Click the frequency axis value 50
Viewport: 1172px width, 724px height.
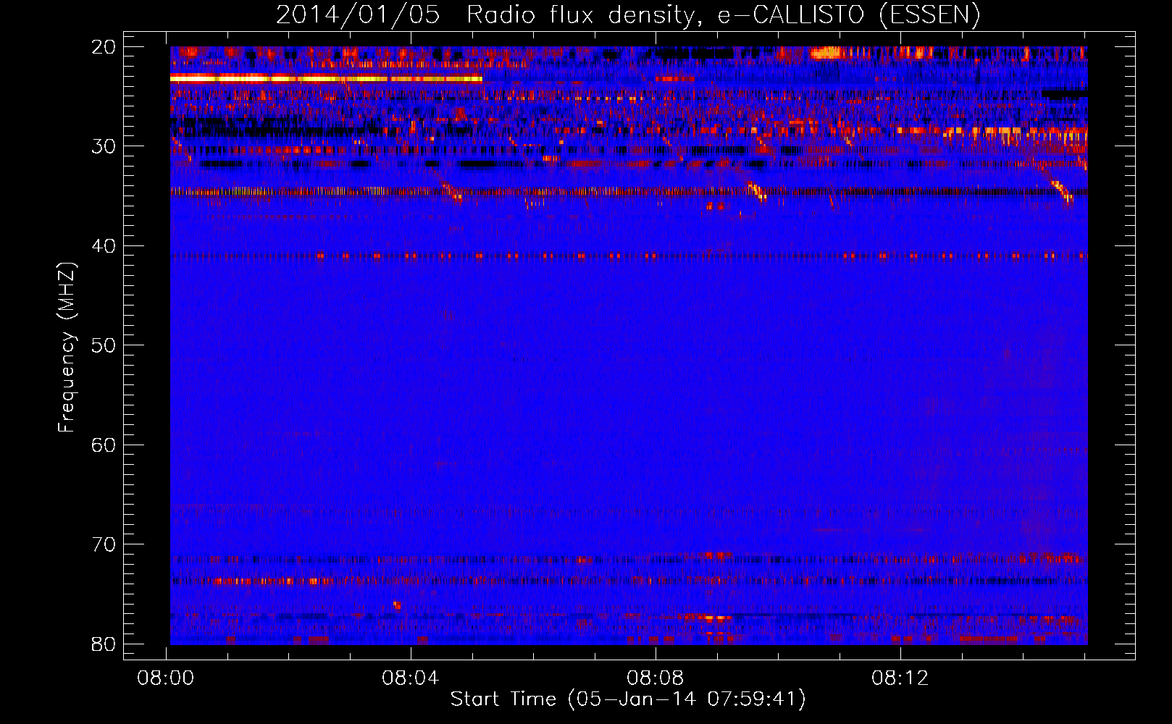[x=104, y=345]
